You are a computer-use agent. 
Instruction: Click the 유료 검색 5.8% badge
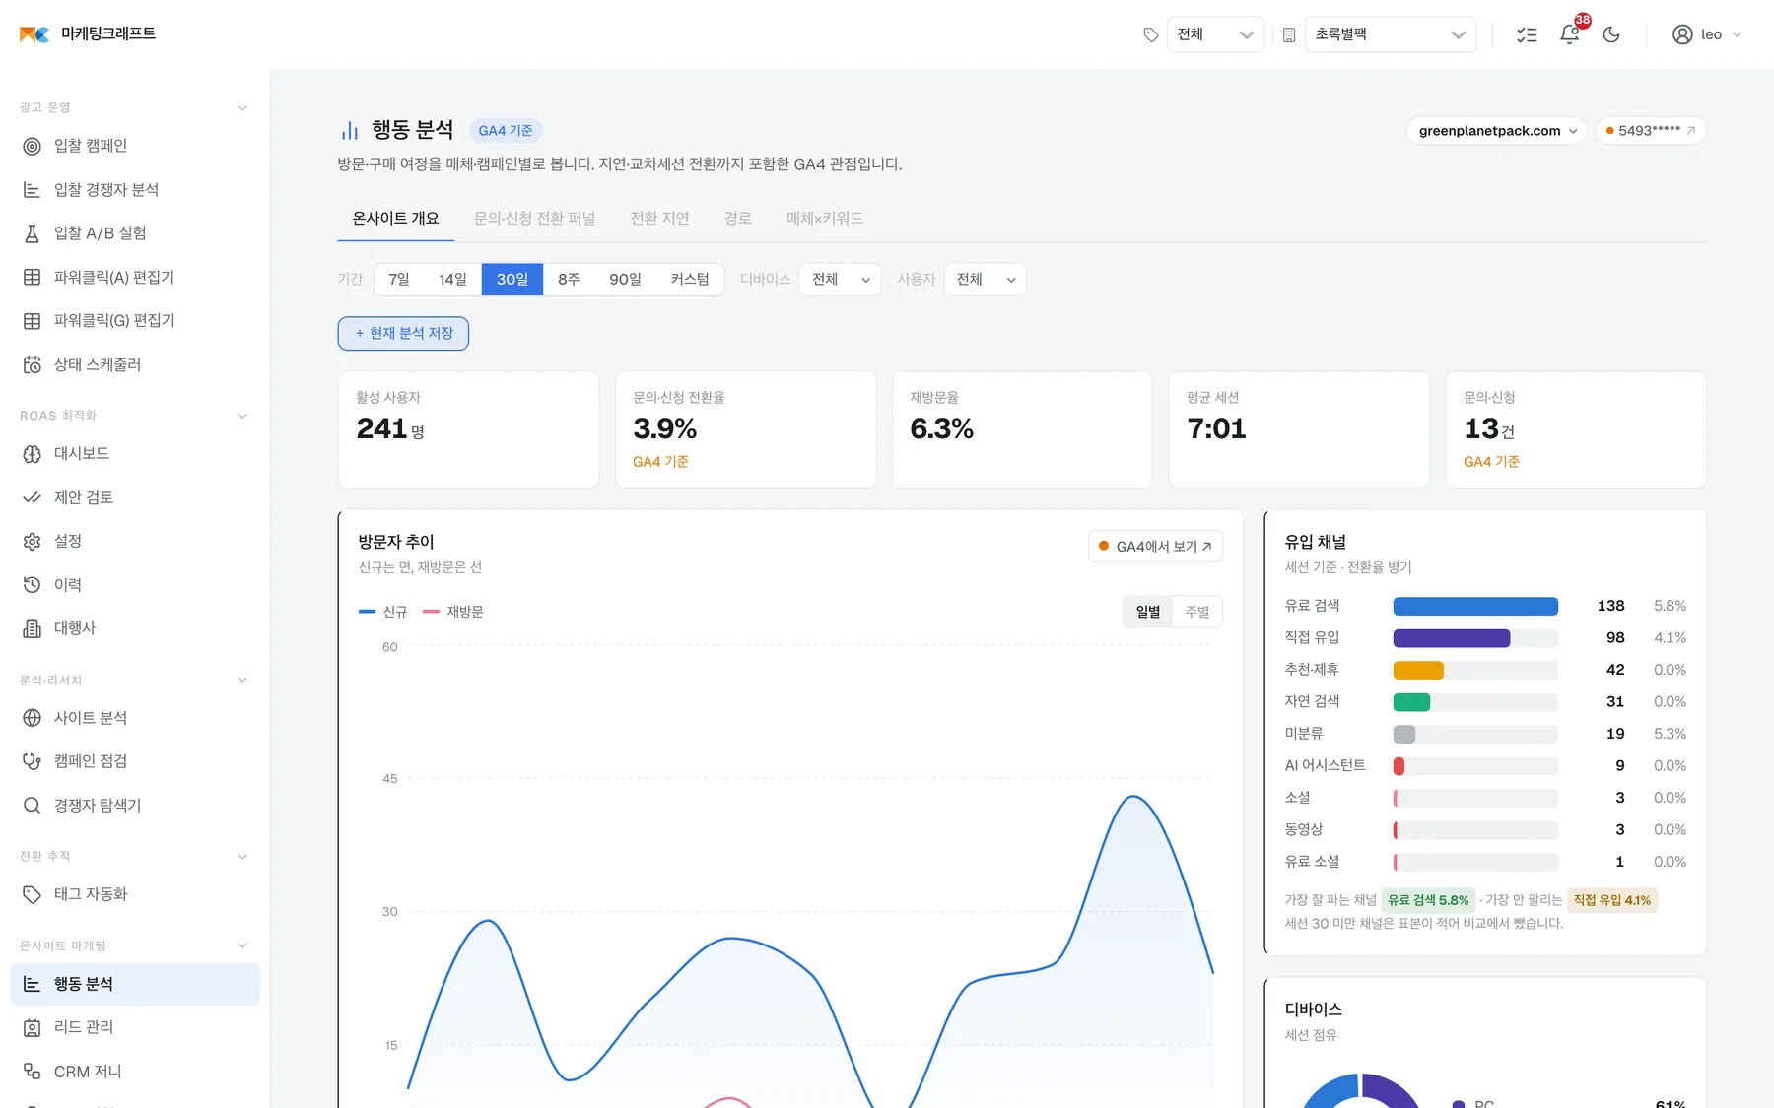(x=1428, y=900)
